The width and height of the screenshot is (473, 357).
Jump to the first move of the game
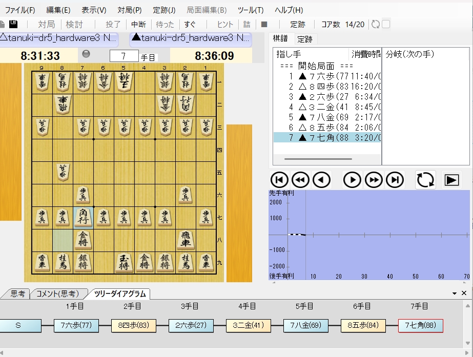279,180
